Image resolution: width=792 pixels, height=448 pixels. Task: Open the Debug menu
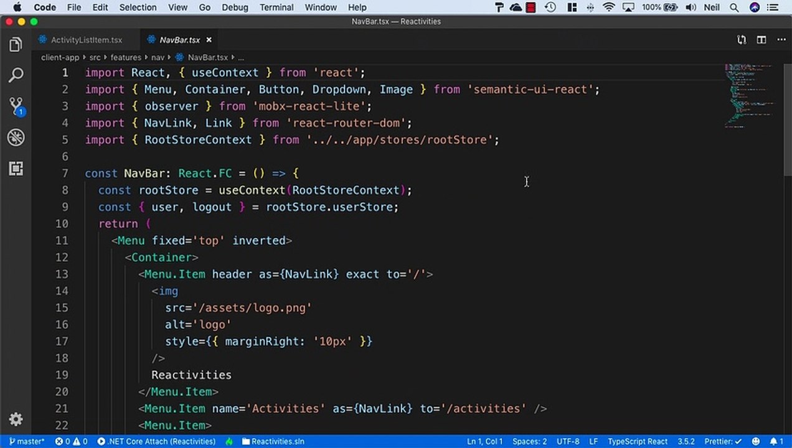click(x=235, y=7)
